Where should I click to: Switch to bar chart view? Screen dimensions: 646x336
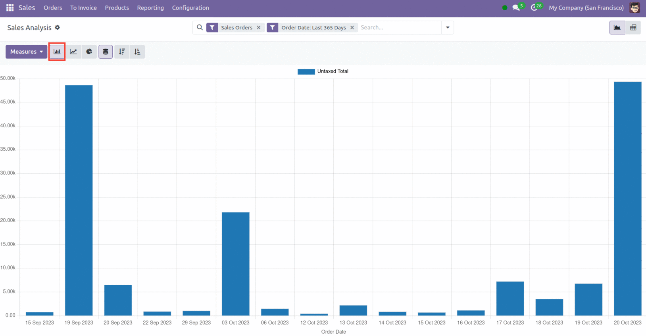coord(57,52)
